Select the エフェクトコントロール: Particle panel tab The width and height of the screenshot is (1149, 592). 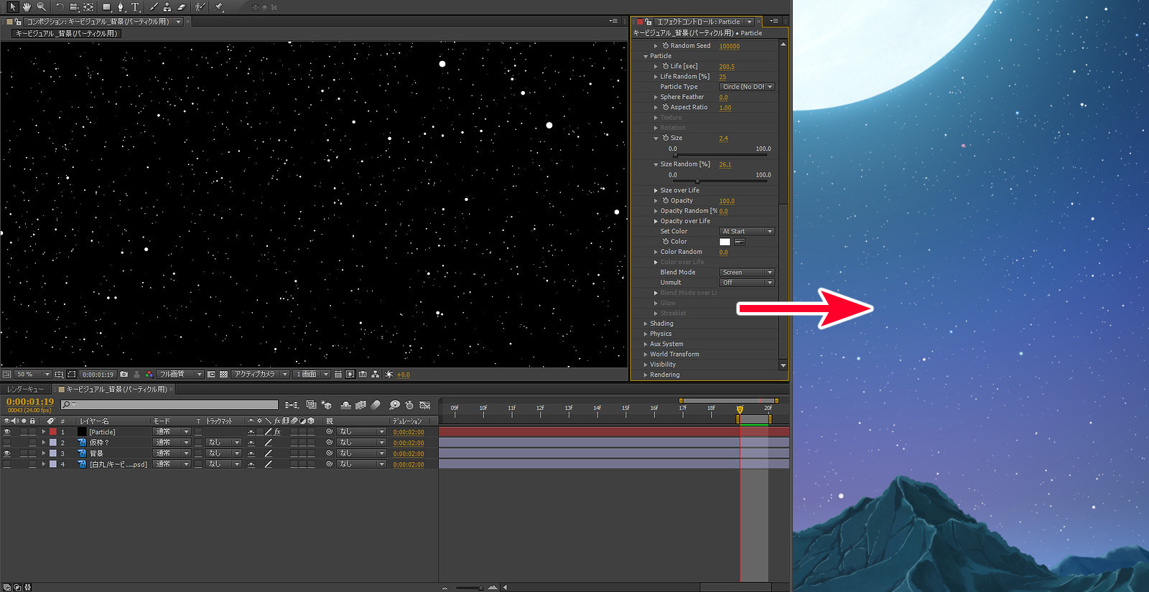tap(698, 22)
